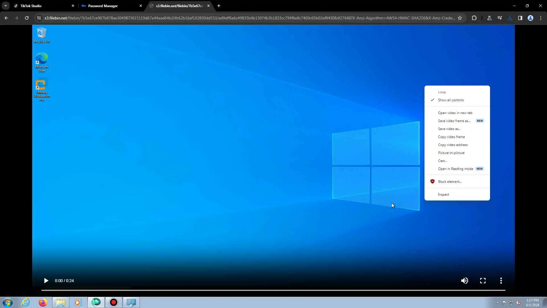
Task: Open the Extensions puzzle icon
Action: coord(474,18)
